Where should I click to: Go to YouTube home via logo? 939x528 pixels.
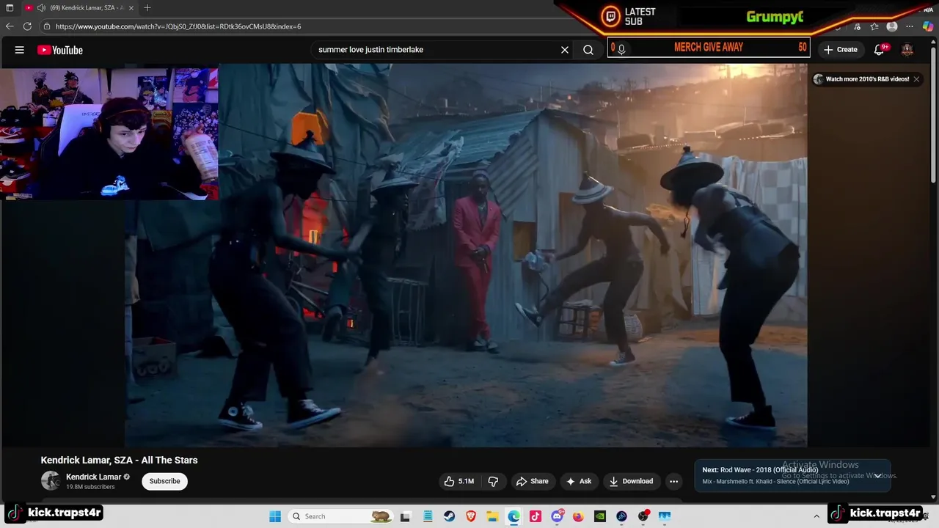pyautogui.click(x=60, y=50)
